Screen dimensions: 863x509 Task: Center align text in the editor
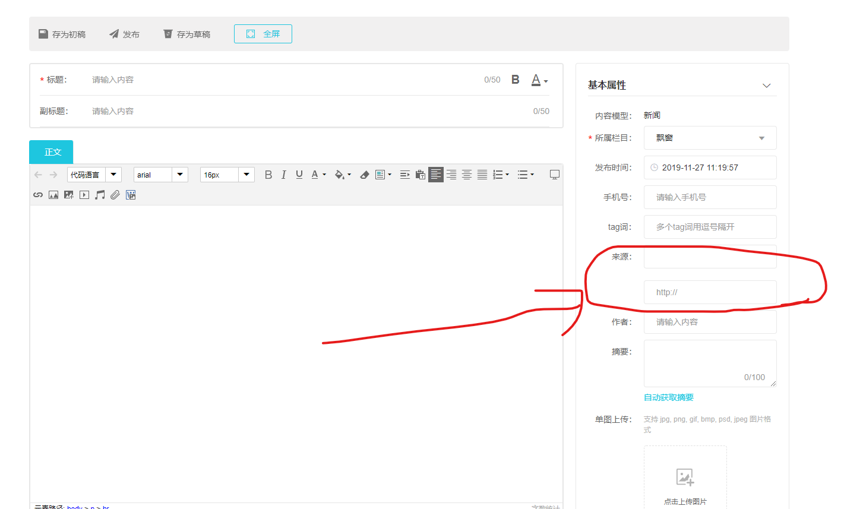(467, 175)
